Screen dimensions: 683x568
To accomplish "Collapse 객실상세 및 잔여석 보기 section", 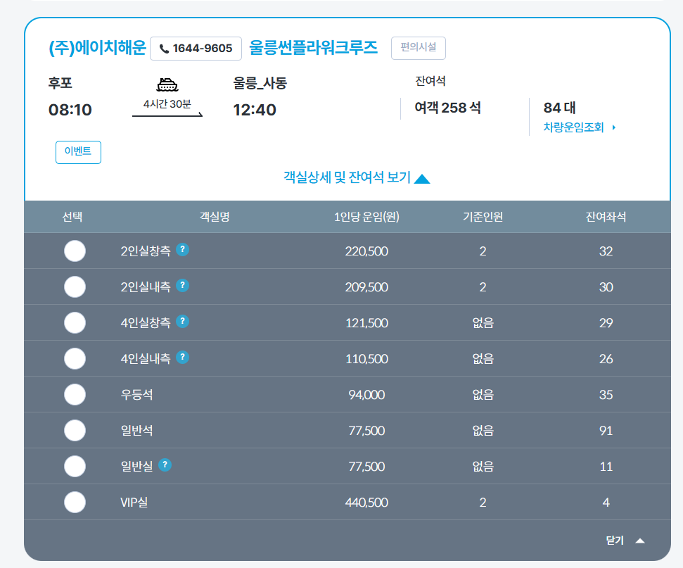I will pyautogui.click(x=357, y=177).
